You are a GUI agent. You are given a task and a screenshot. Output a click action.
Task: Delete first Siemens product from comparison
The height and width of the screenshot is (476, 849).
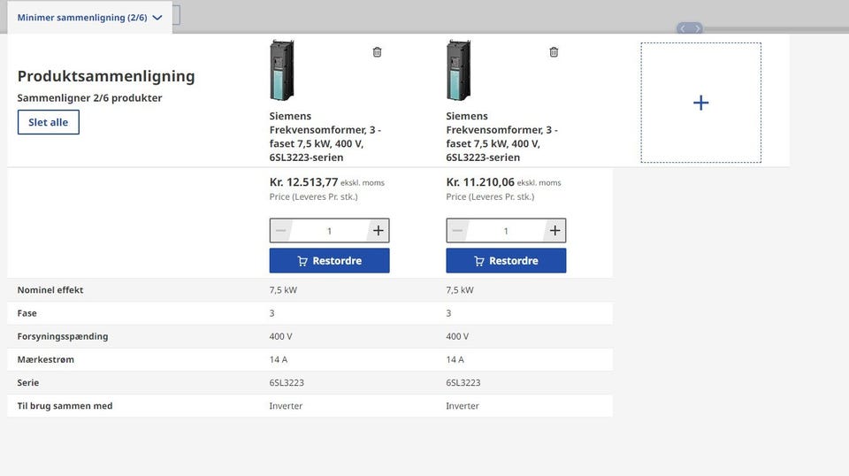[377, 52]
